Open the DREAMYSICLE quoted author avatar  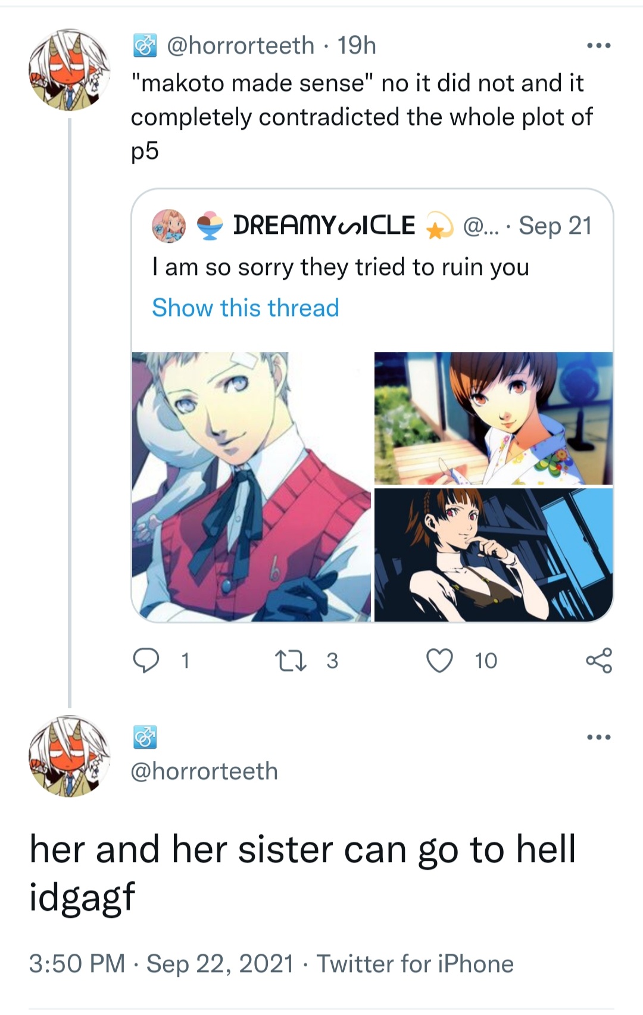[x=169, y=226]
